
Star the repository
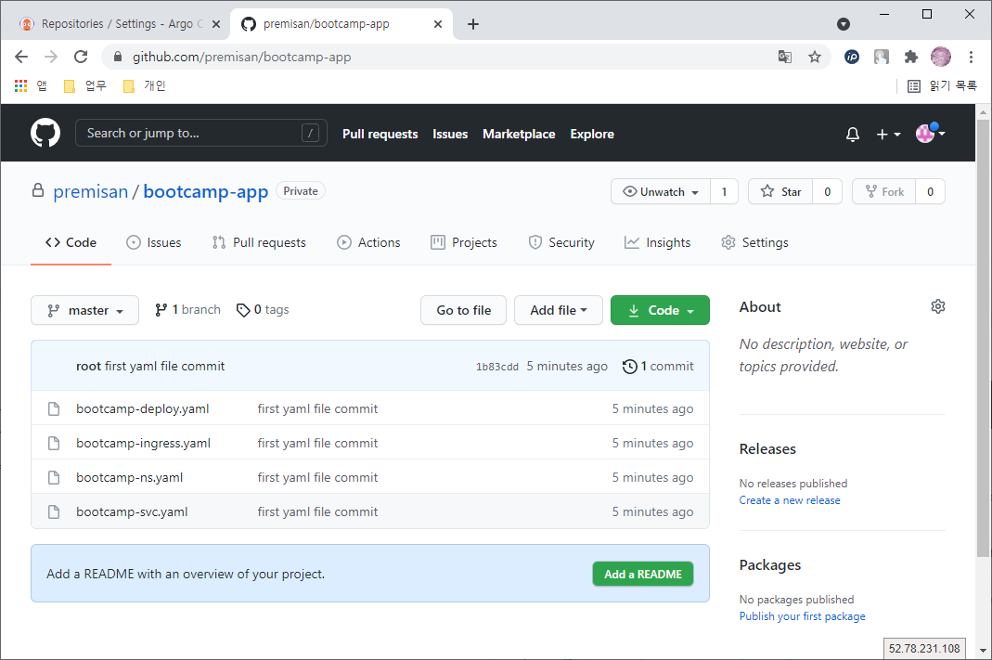point(780,192)
